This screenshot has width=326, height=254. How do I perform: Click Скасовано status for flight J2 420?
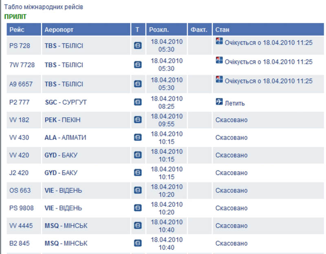231,173
